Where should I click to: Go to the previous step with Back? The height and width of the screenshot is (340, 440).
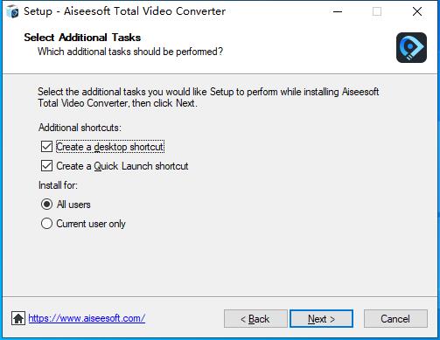coord(255,319)
